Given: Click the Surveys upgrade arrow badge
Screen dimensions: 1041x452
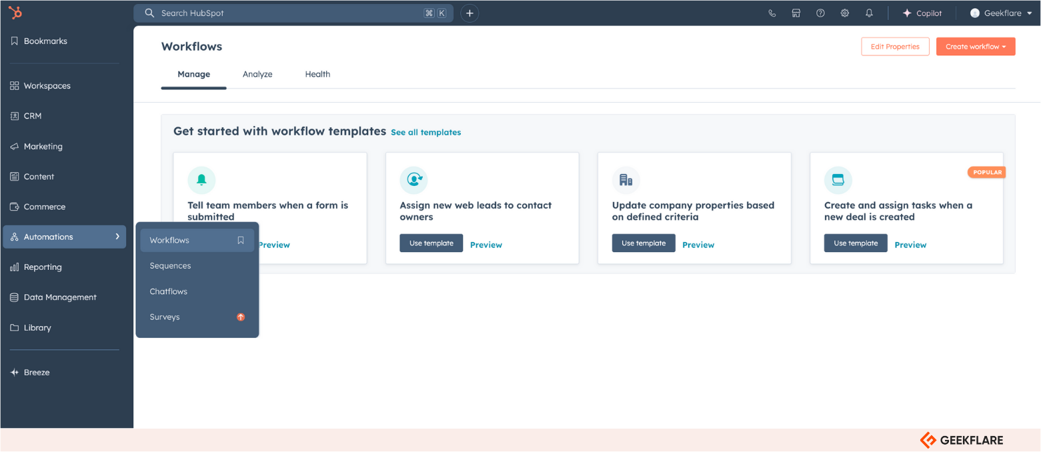Looking at the screenshot, I should point(241,317).
